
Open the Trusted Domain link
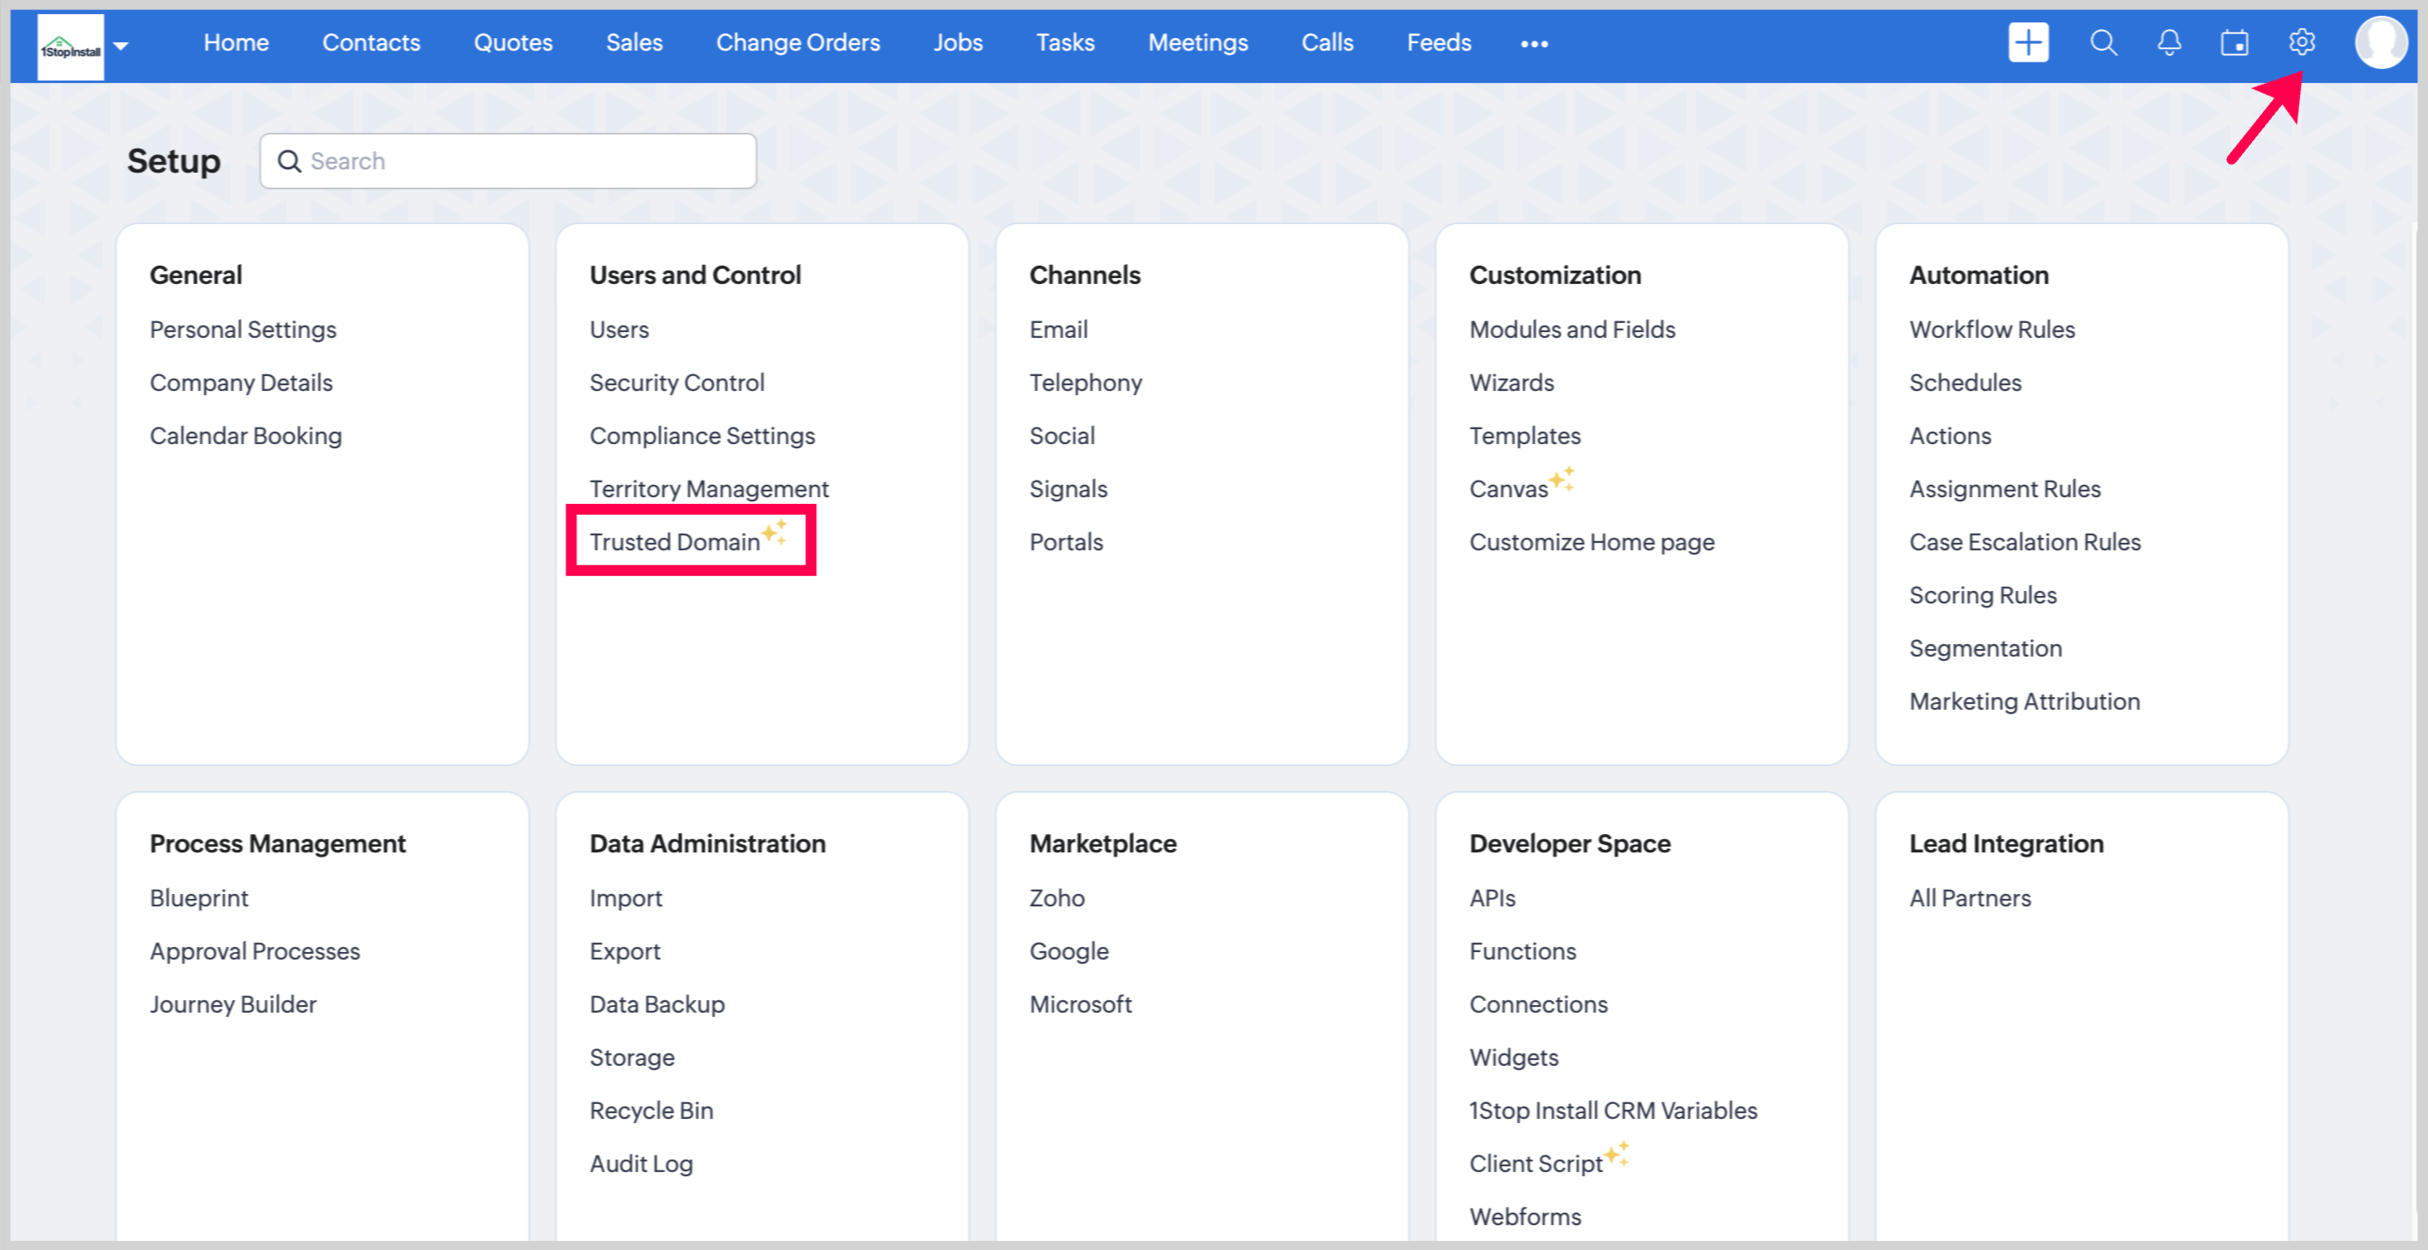tap(674, 542)
